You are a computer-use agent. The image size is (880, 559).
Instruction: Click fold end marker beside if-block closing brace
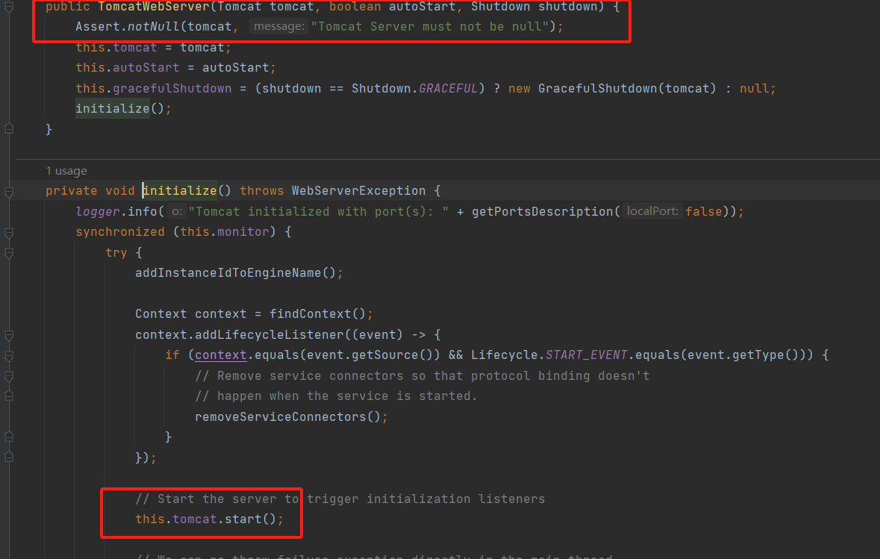[x=9, y=436]
